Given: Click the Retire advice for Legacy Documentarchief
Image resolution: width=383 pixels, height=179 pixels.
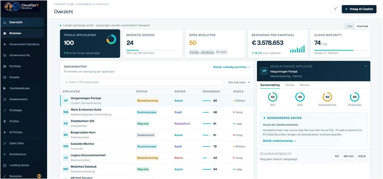Looking at the screenshot, I should pos(179,158).
